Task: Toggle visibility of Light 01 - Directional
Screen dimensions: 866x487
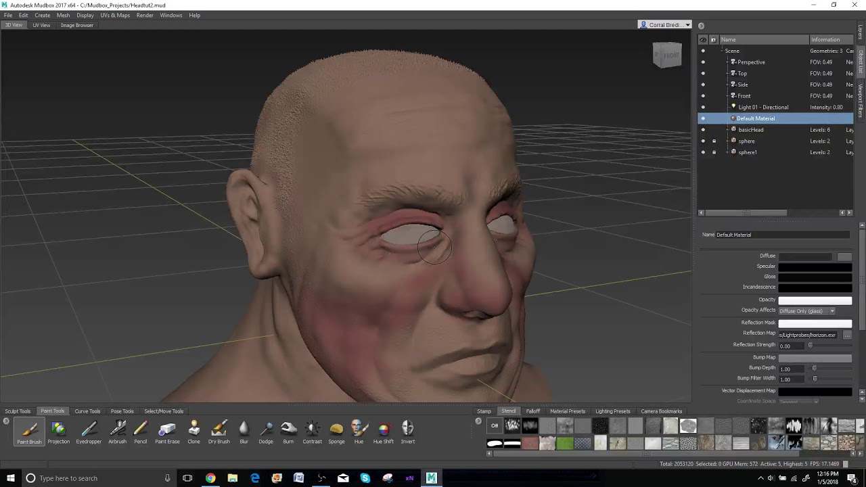Action: (703, 107)
